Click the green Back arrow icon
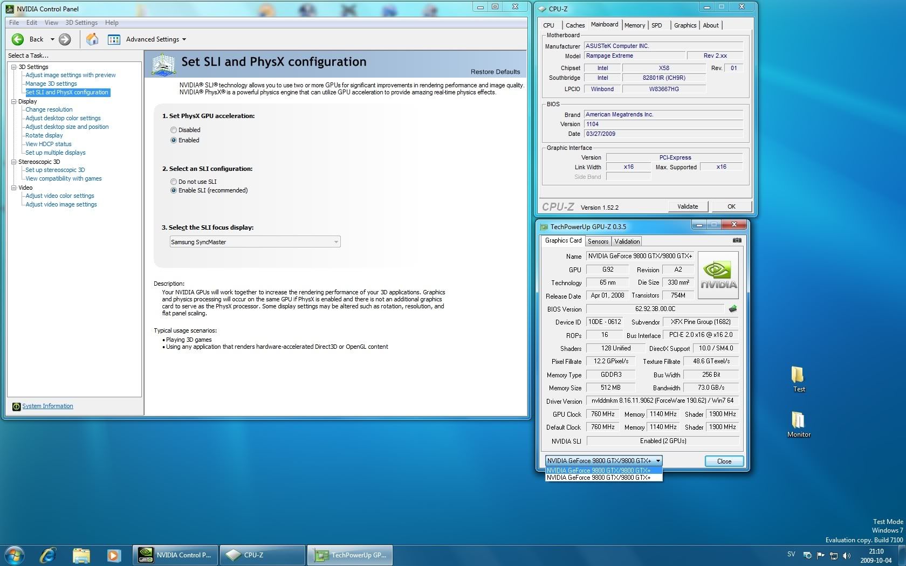The height and width of the screenshot is (566, 906). 18,39
